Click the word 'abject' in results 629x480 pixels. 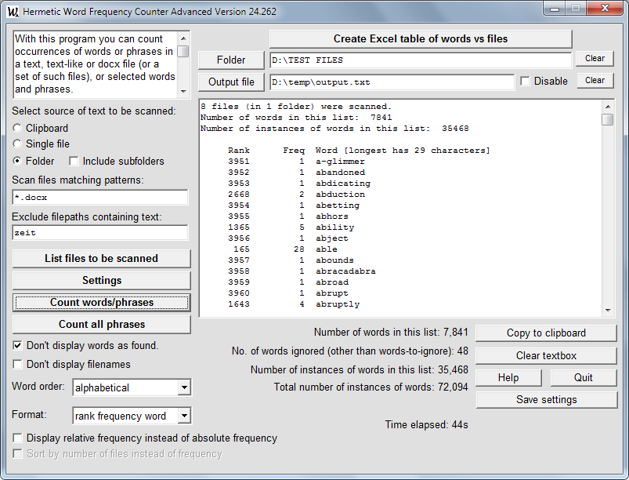click(x=332, y=238)
